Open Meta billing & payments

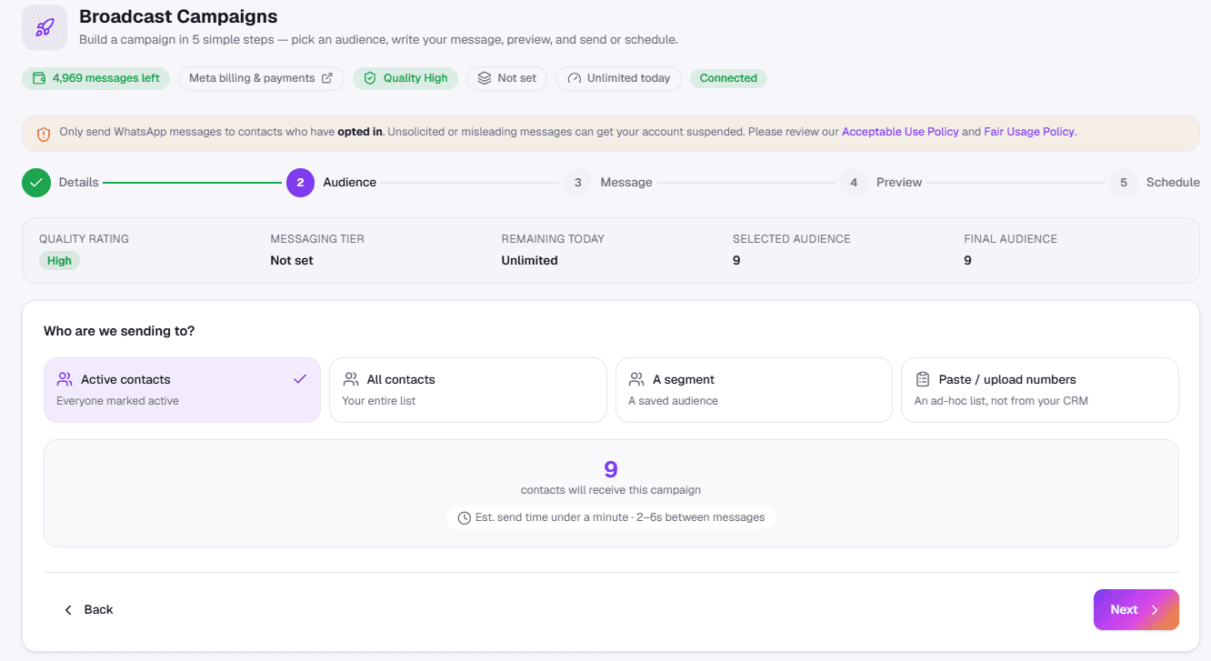tap(261, 78)
